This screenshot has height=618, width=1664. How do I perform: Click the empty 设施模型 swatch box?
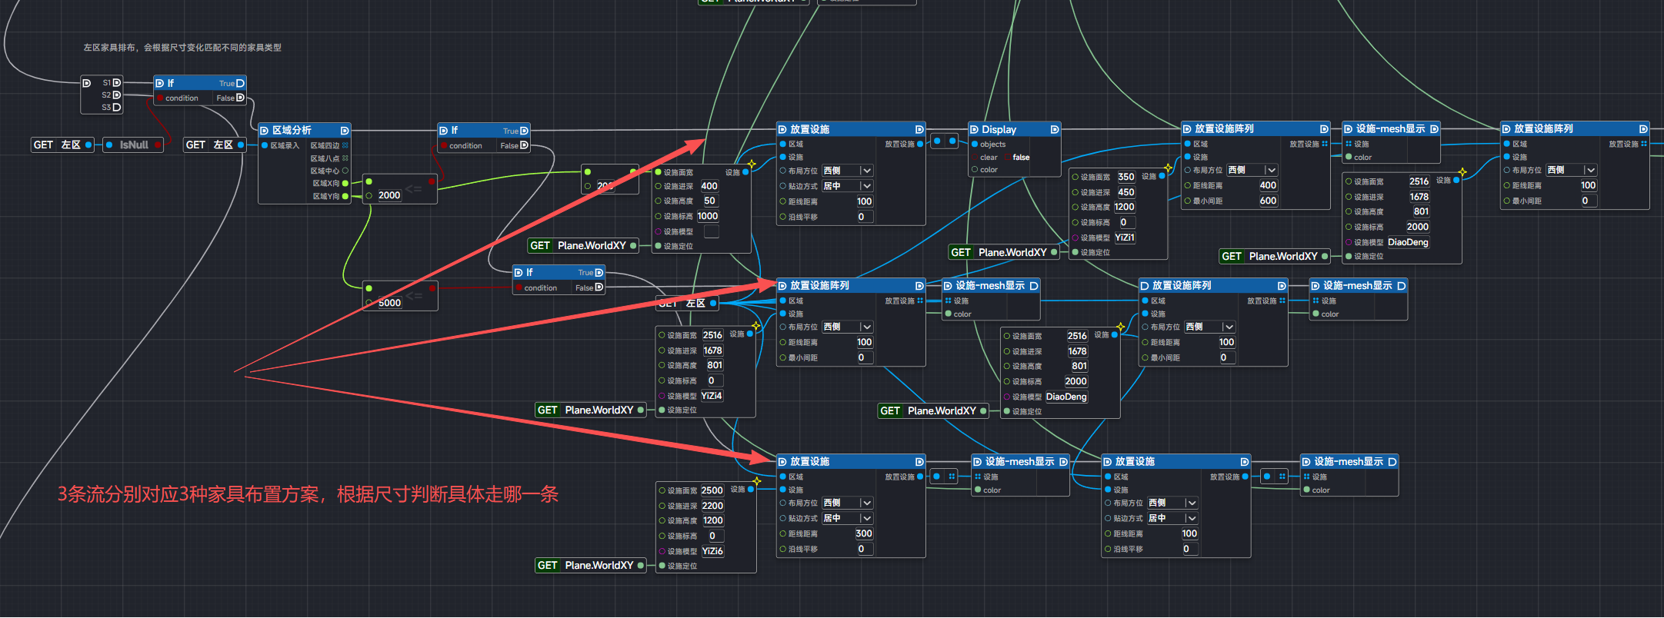(712, 231)
